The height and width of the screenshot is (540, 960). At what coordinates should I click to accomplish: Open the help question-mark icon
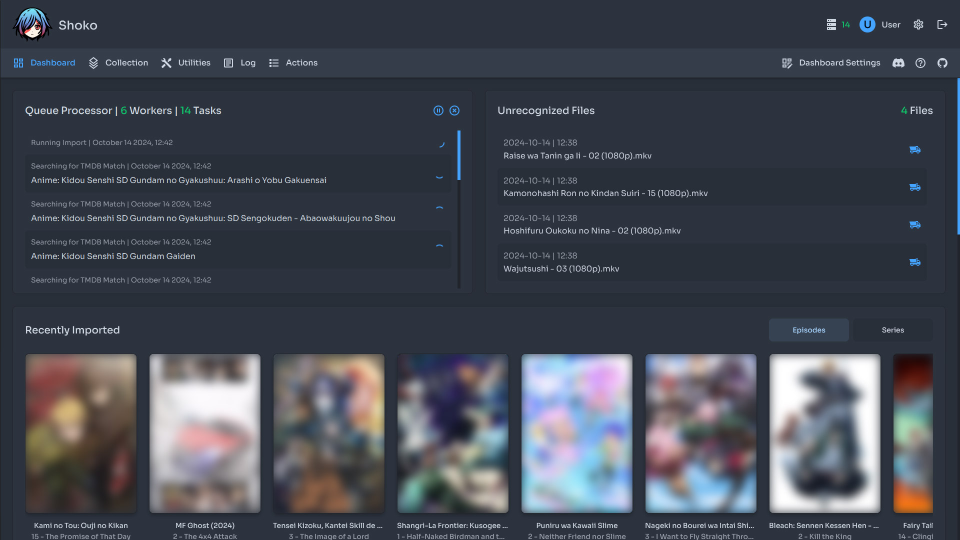(920, 63)
